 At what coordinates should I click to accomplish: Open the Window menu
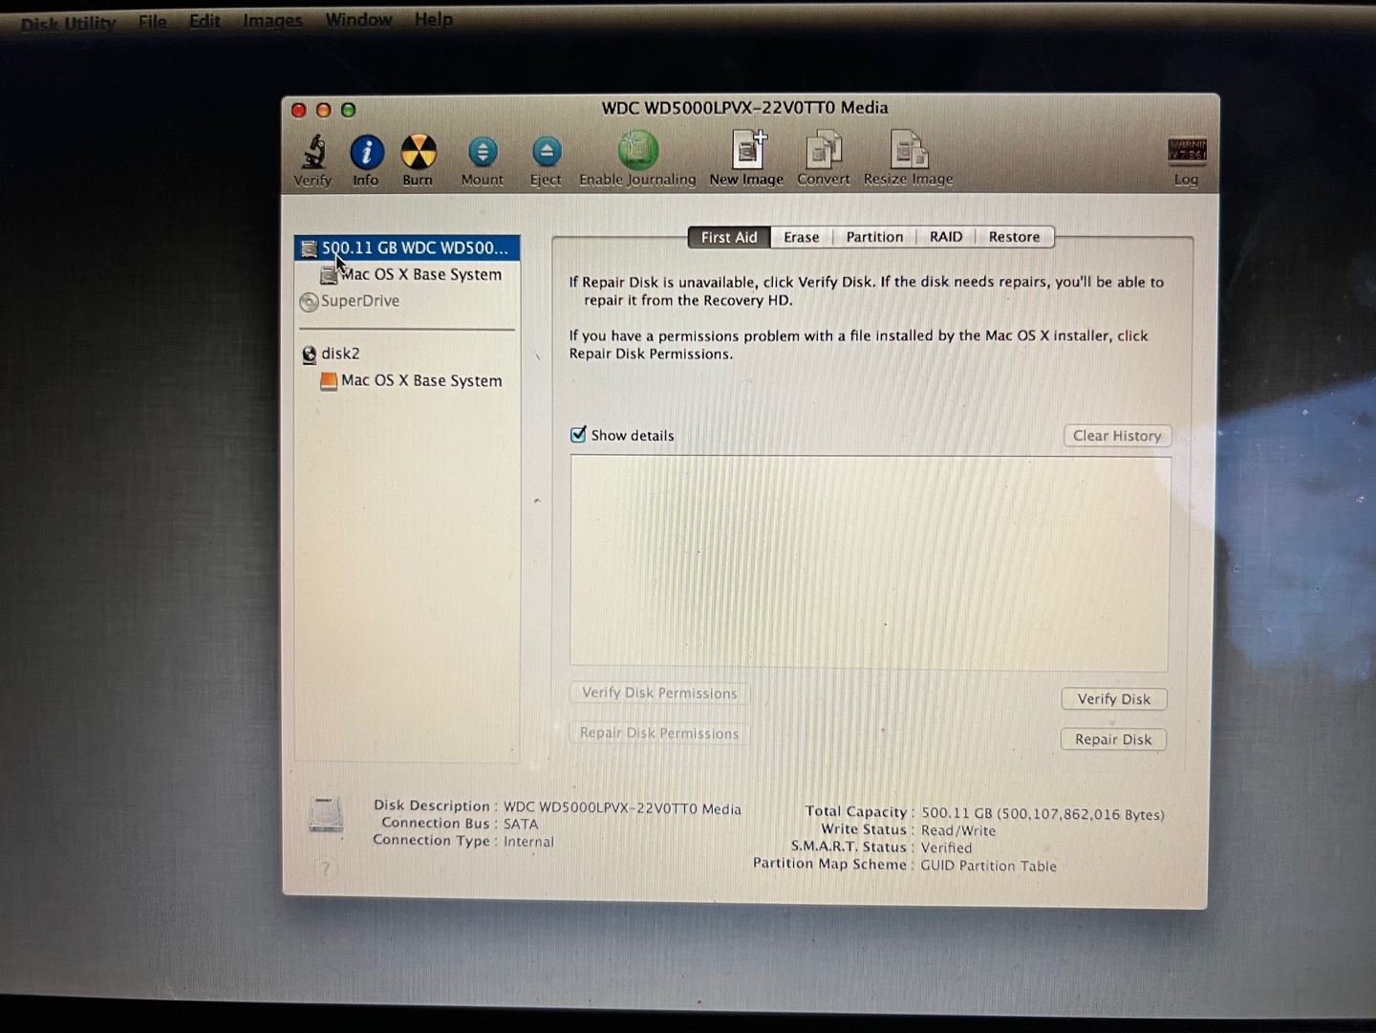(358, 19)
